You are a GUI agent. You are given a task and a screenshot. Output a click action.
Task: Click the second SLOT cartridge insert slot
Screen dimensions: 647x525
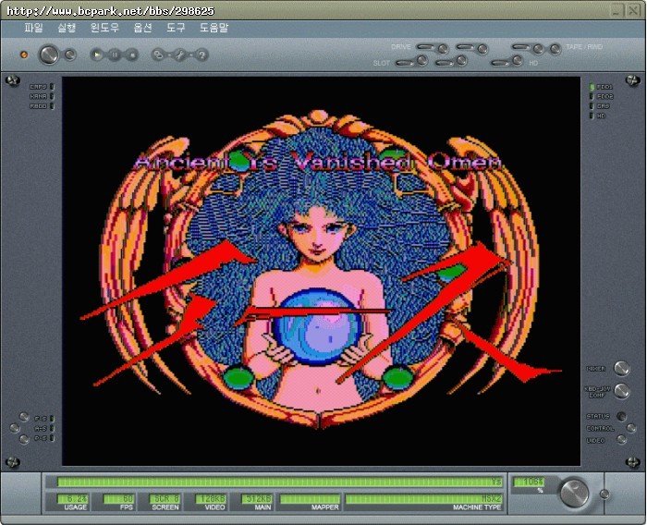coord(445,63)
